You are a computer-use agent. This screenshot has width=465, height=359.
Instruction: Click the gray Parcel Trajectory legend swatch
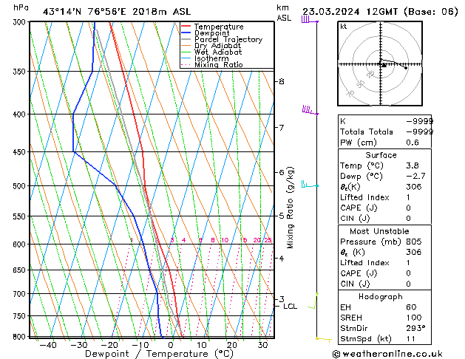[x=186, y=39]
